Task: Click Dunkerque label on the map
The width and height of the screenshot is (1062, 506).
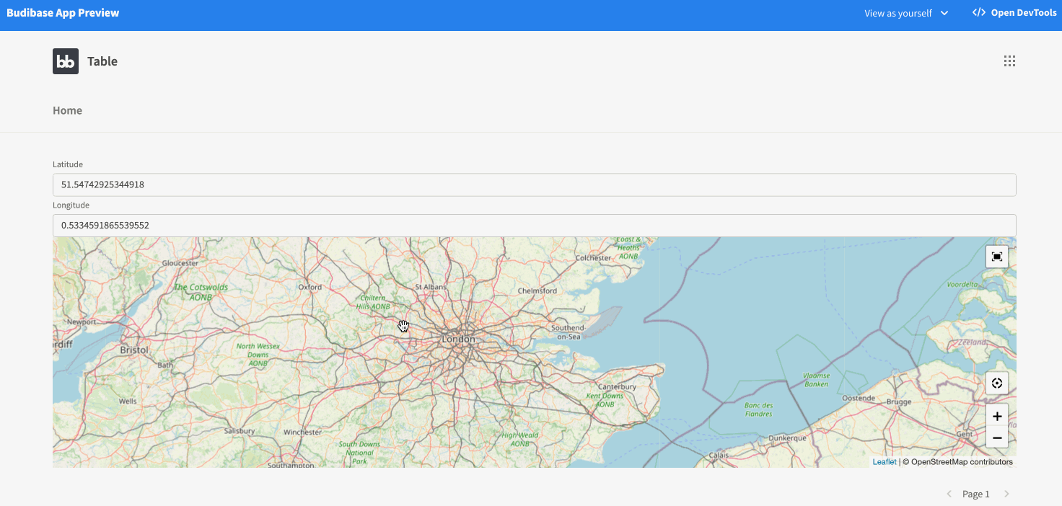Action: (x=787, y=438)
